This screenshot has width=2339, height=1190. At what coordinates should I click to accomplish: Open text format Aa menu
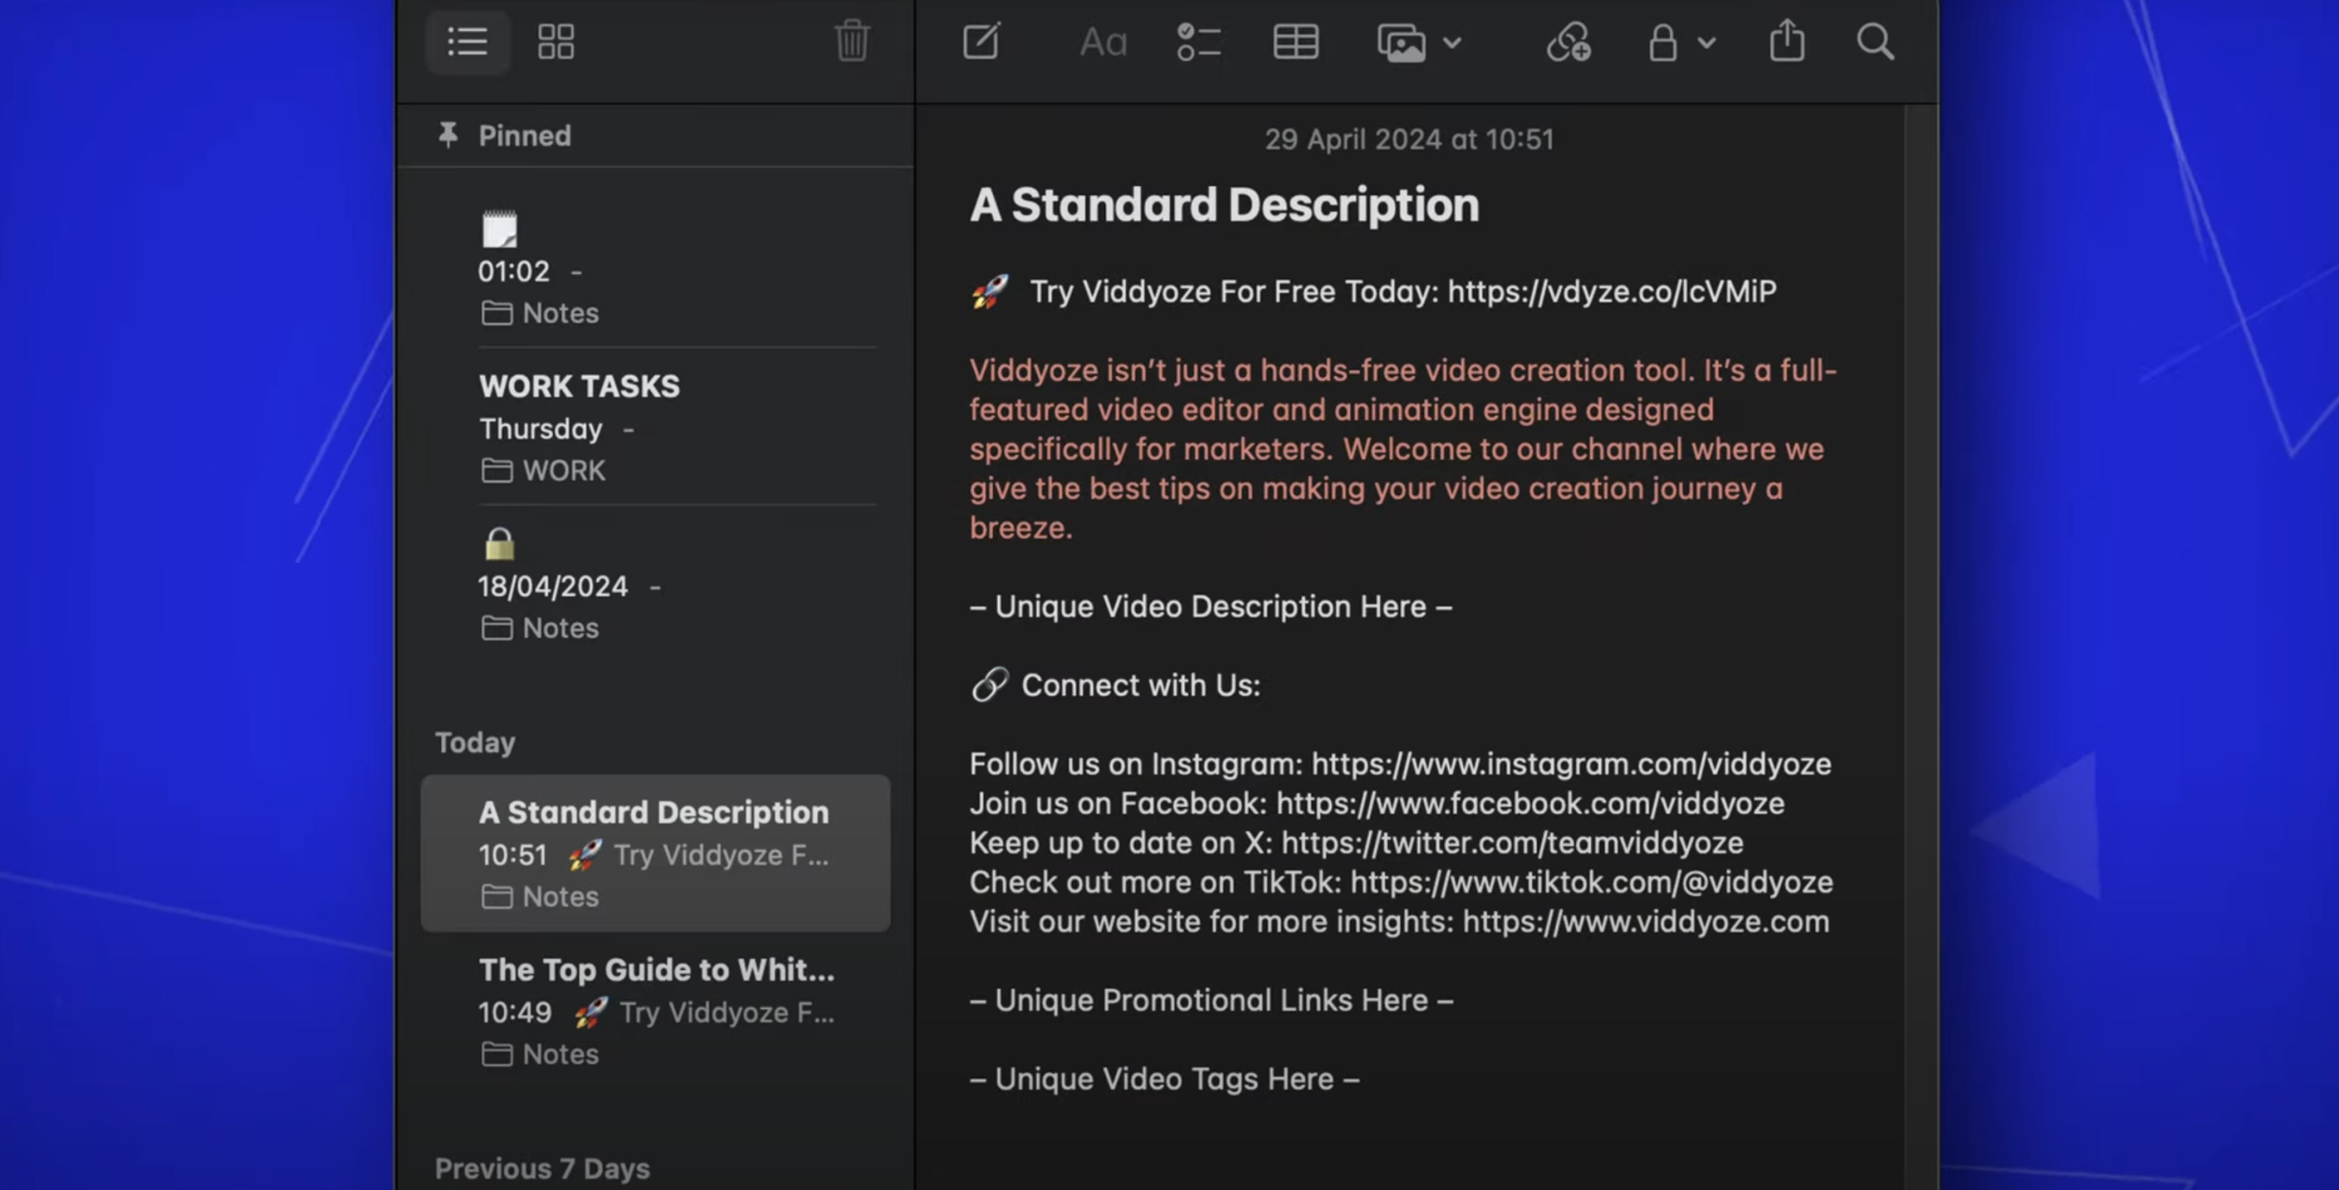[1103, 43]
